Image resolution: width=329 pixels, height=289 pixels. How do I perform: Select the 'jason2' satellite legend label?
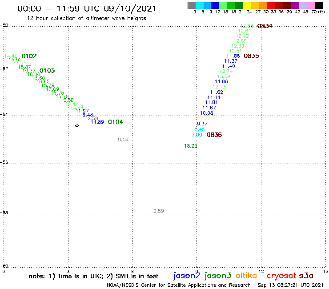(187, 276)
